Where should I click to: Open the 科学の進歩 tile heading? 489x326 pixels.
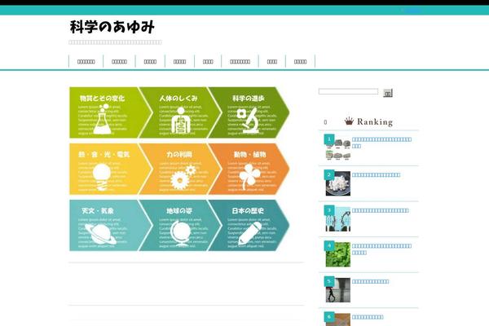249,99
